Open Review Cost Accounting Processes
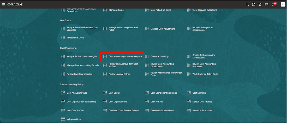Screen dimensions: 287x123 [x=204, y=65]
